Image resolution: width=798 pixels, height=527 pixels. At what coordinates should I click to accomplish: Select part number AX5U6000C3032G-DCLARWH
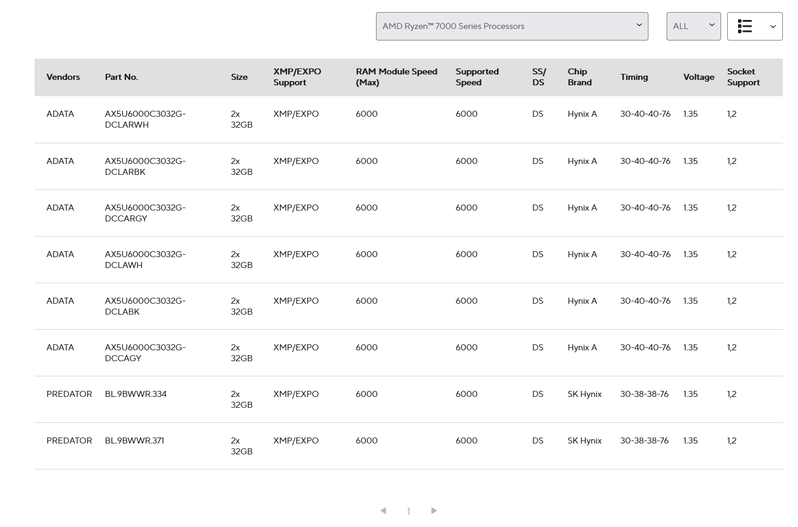[145, 120]
